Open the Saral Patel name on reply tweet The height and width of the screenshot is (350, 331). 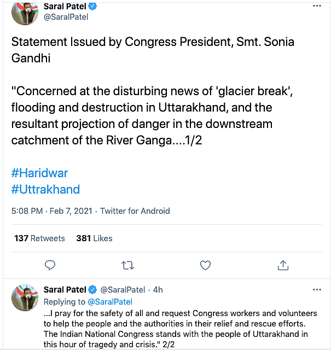point(65,290)
